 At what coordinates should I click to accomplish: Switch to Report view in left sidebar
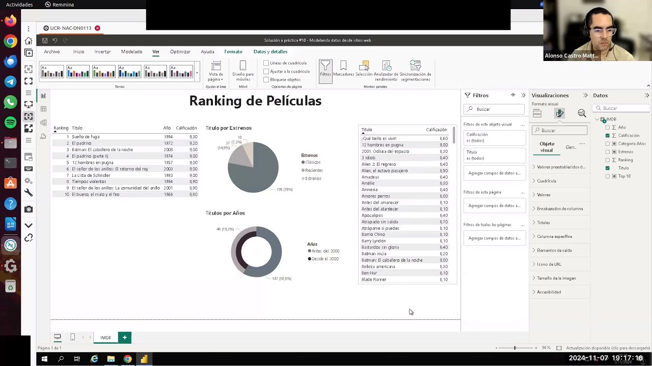[43, 96]
